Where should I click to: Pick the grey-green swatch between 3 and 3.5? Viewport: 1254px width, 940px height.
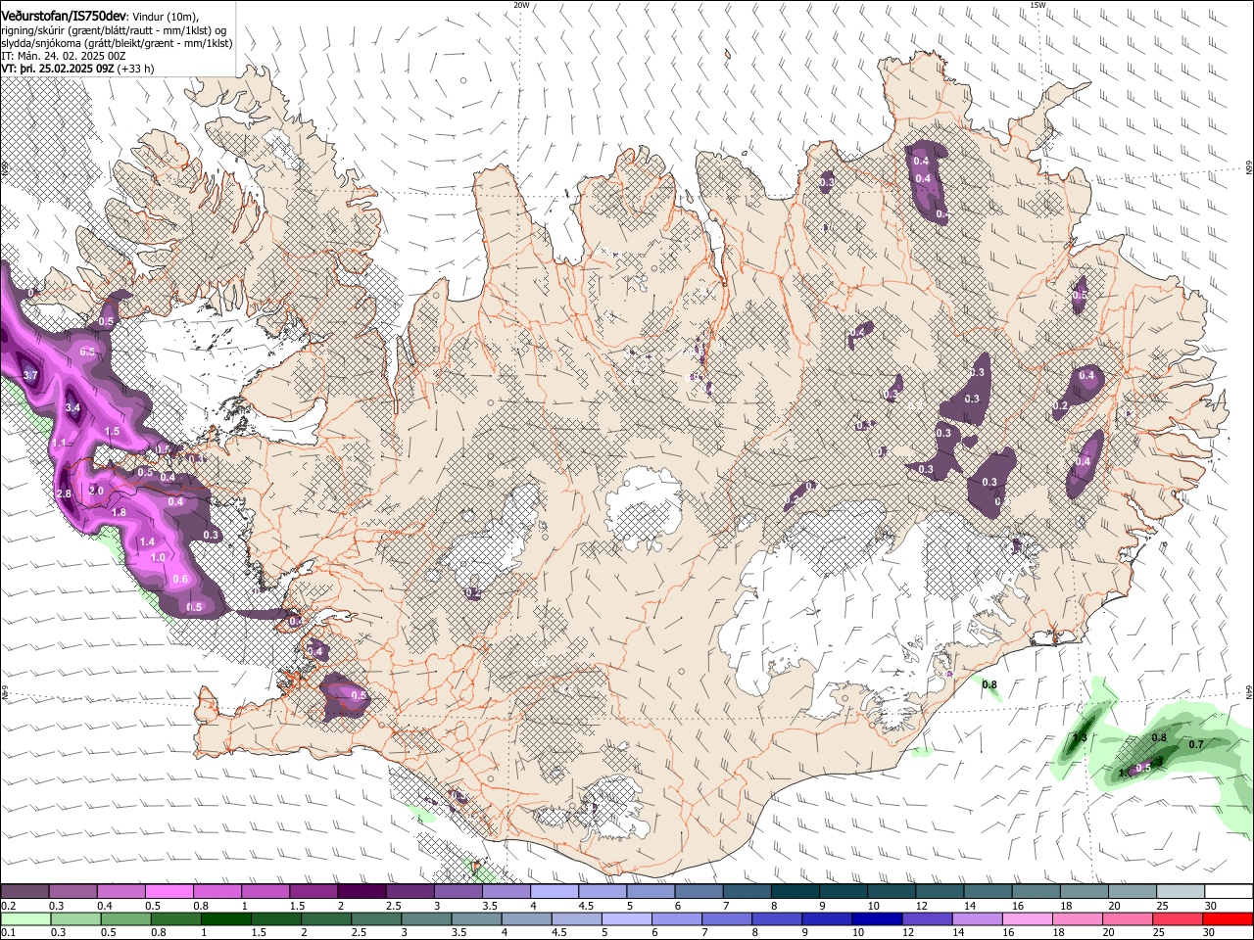426,918
